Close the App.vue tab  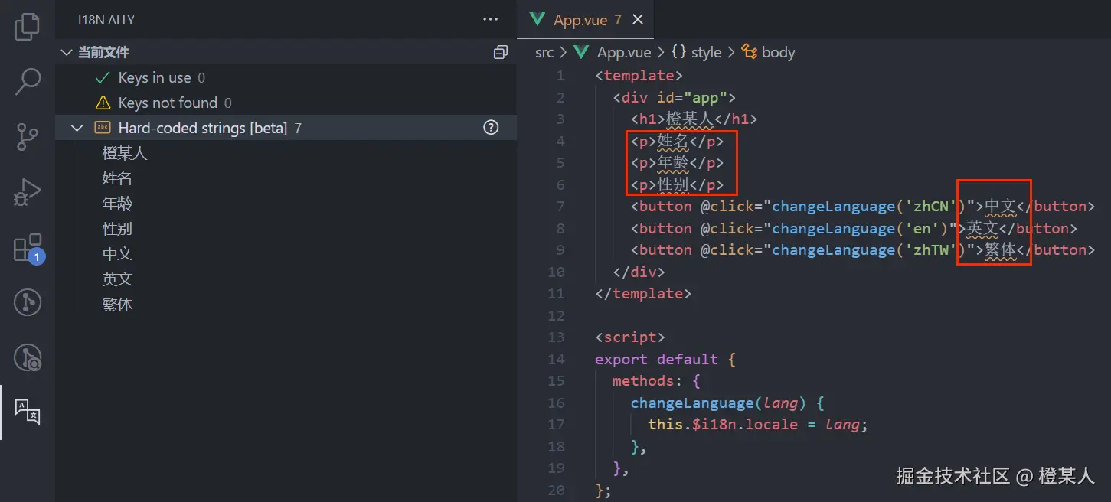click(638, 20)
